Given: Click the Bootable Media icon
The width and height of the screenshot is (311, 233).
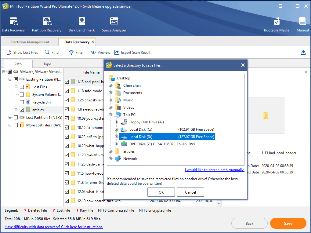Looking at the screenshot, I should tap(277, 24).
